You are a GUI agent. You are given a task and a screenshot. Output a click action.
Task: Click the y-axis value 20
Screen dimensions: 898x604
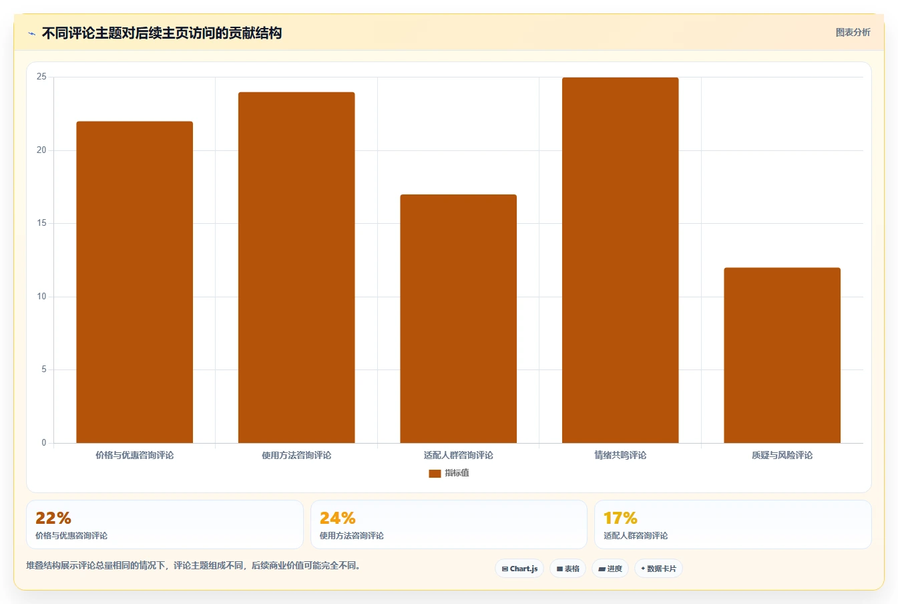coord(41,150)
